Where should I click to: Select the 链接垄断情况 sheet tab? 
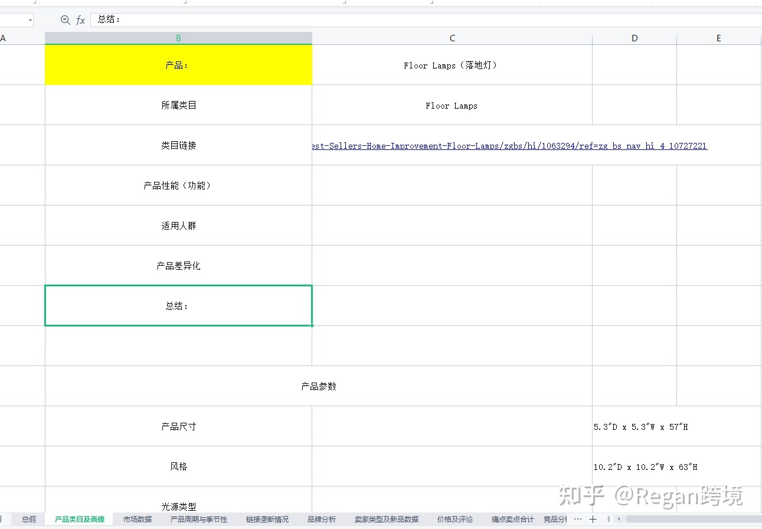click(267, 520)
